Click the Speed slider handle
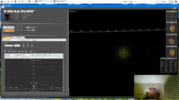 (28, 27)
